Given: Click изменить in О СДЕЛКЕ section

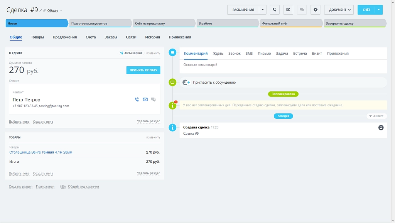Looking at the screenshot, I should pos(153,53).
